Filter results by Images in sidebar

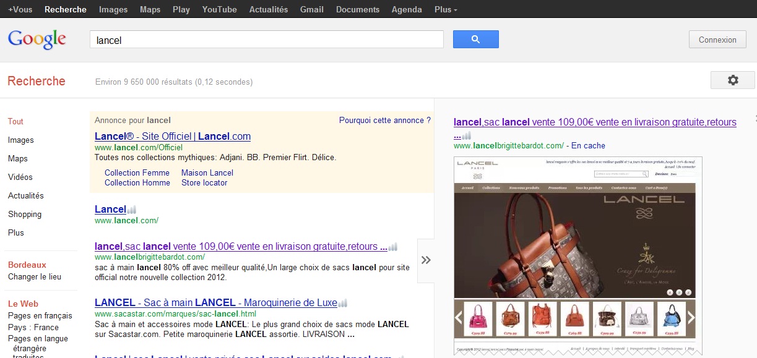click(x=21, y=140)
